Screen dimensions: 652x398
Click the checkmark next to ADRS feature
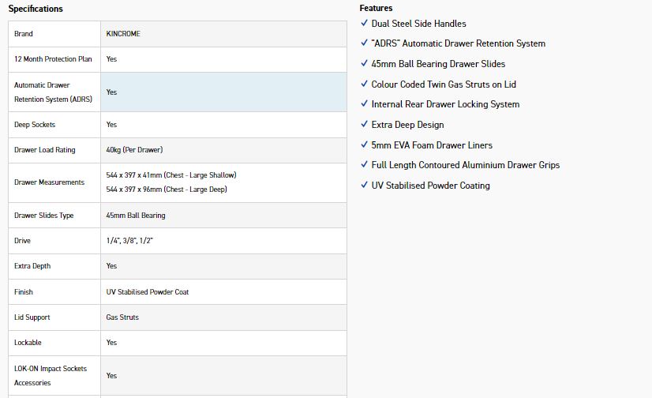pyautogui.click(x=364, y=43)
